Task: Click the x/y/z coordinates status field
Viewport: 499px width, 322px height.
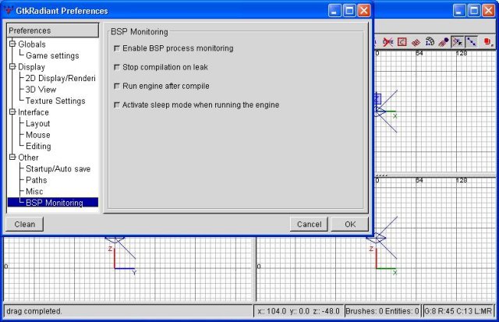Action: (x=299, y=311)
